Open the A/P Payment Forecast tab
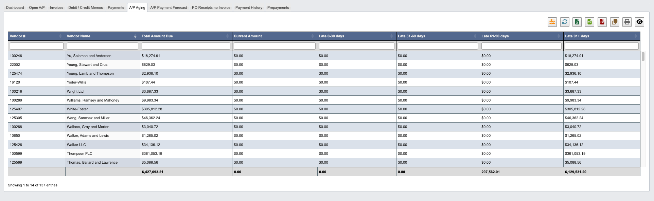654x201 pixels. pos(169,7)
